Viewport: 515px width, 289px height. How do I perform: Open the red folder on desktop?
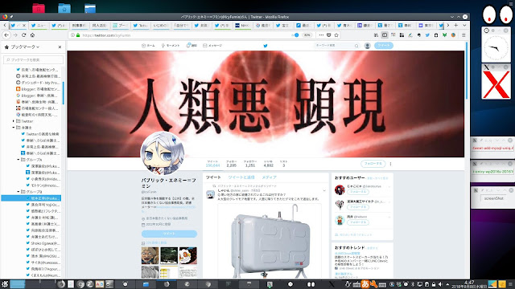tap(39, 8)
